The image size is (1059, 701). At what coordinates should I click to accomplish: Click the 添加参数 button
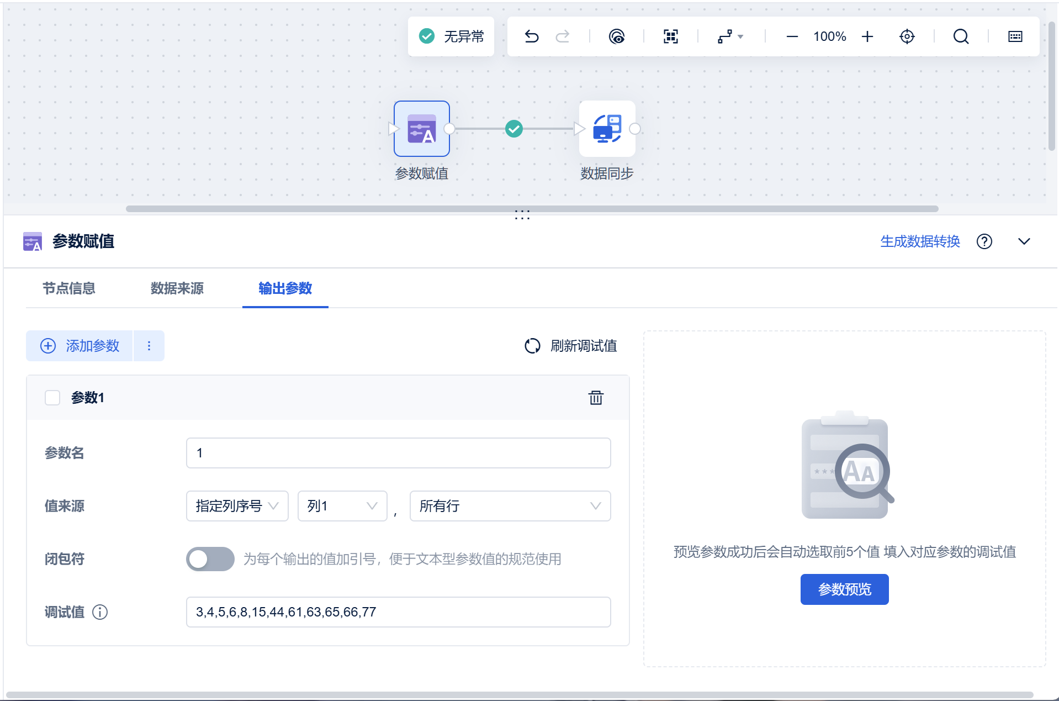tap(80, 346)
